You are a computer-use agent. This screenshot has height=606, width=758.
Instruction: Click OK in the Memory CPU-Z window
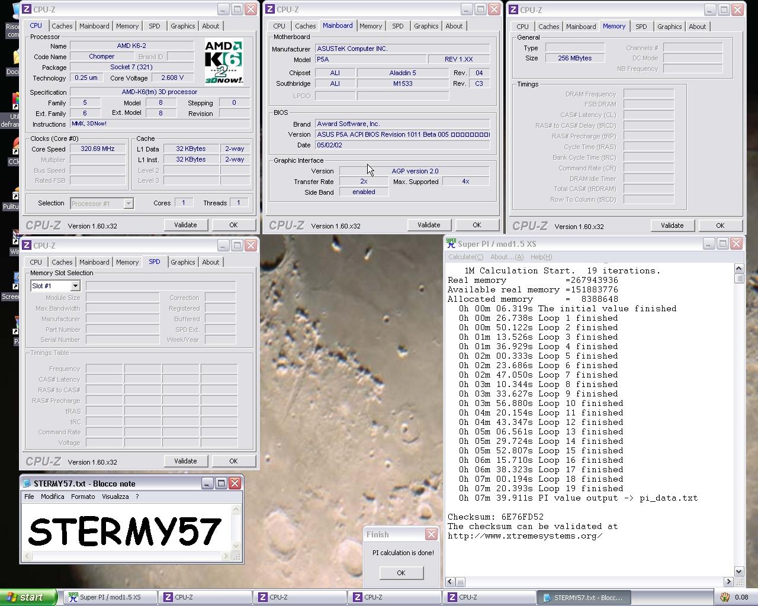tap(720, 225)
